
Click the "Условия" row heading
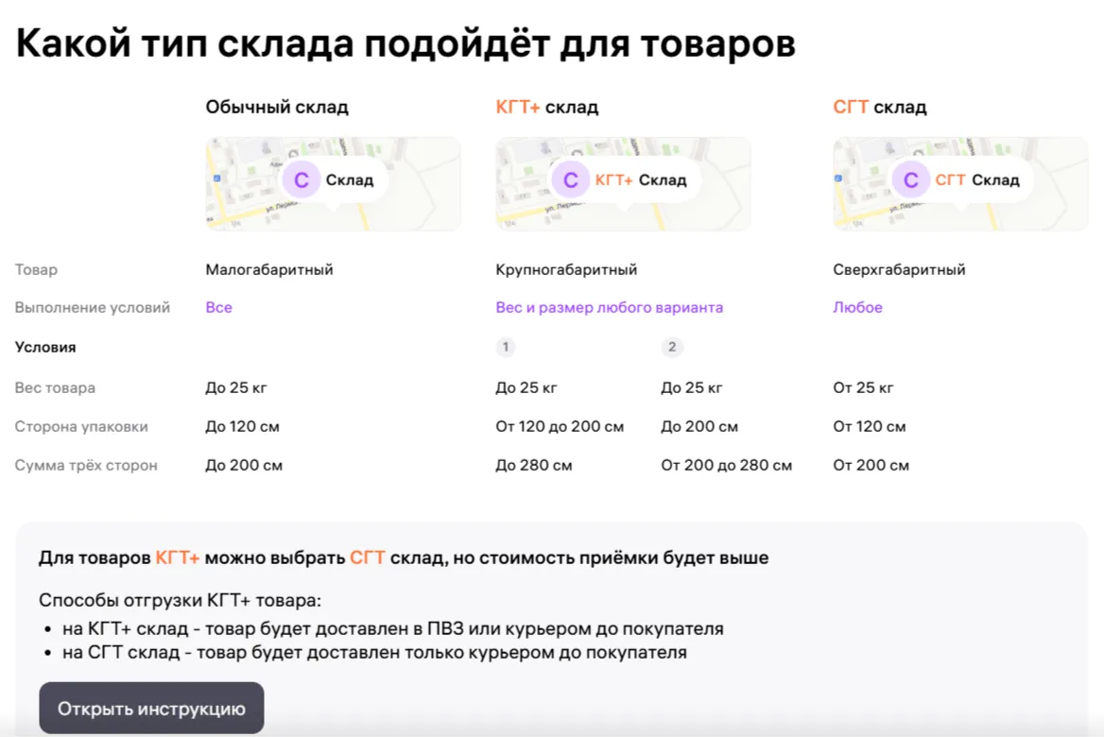[x=45, y=347]
